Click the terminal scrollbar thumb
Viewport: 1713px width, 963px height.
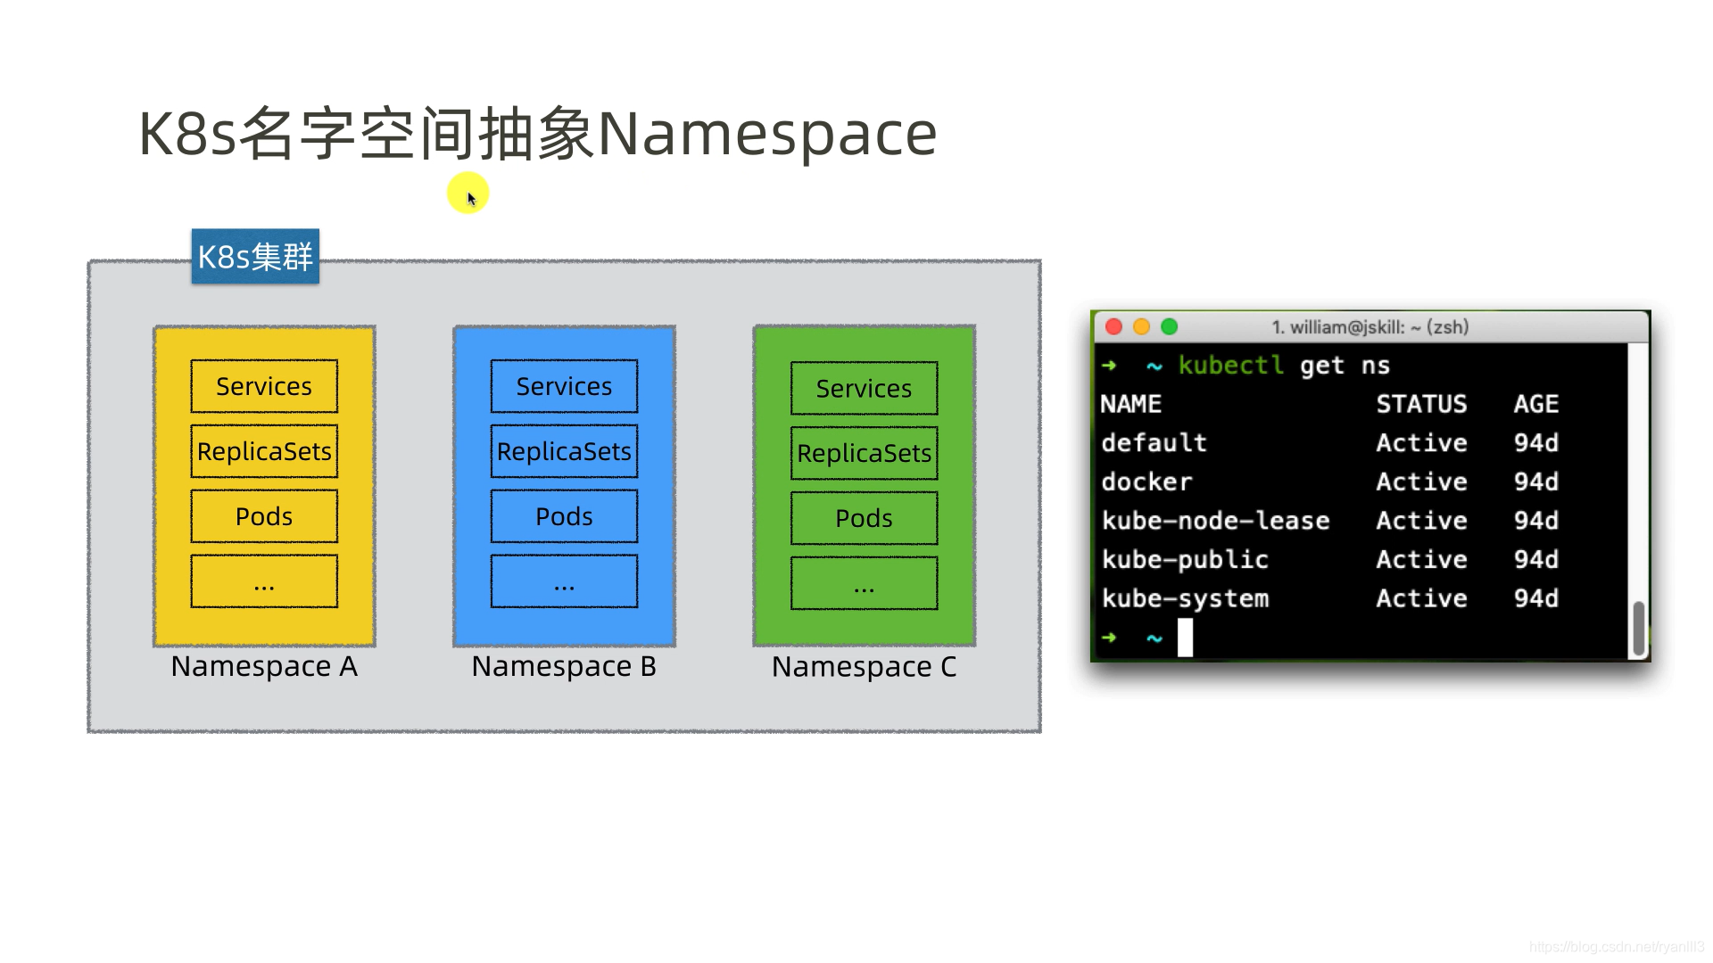(x=1638, y=629)
